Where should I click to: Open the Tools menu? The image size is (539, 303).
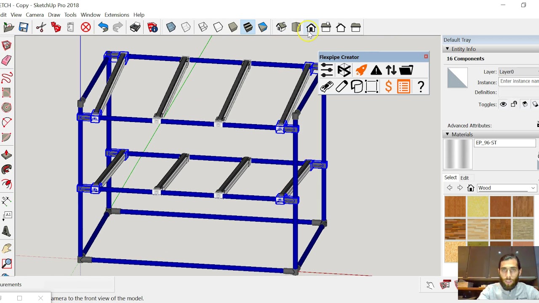click(x=70, y=15)
